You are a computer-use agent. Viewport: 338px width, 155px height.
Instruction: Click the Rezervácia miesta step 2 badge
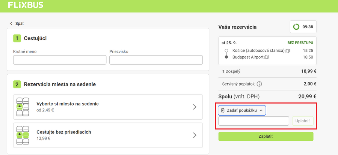17,84
